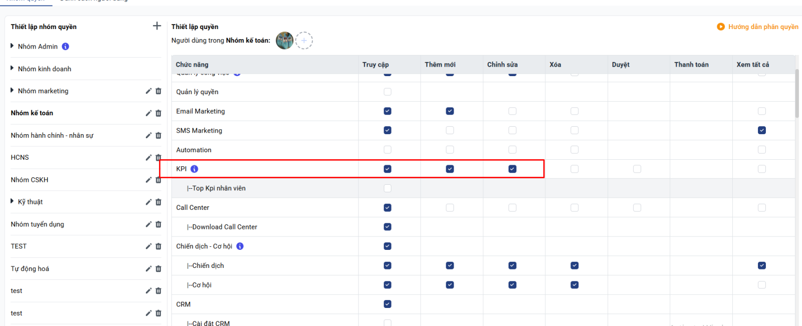Uncheck Truy cập for Email Marketing
The height and width of the screenshot is (326, 802).
tap(387, 111)
